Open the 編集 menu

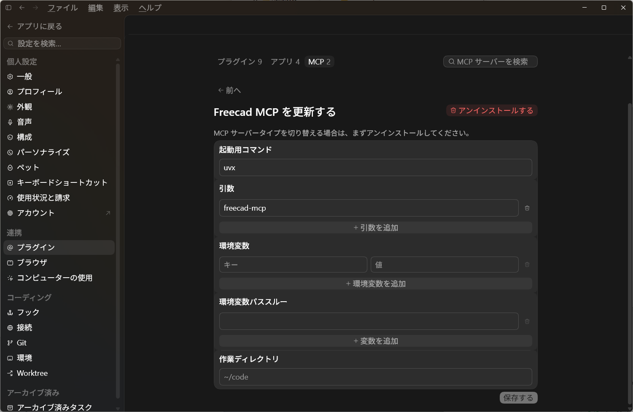96,8
